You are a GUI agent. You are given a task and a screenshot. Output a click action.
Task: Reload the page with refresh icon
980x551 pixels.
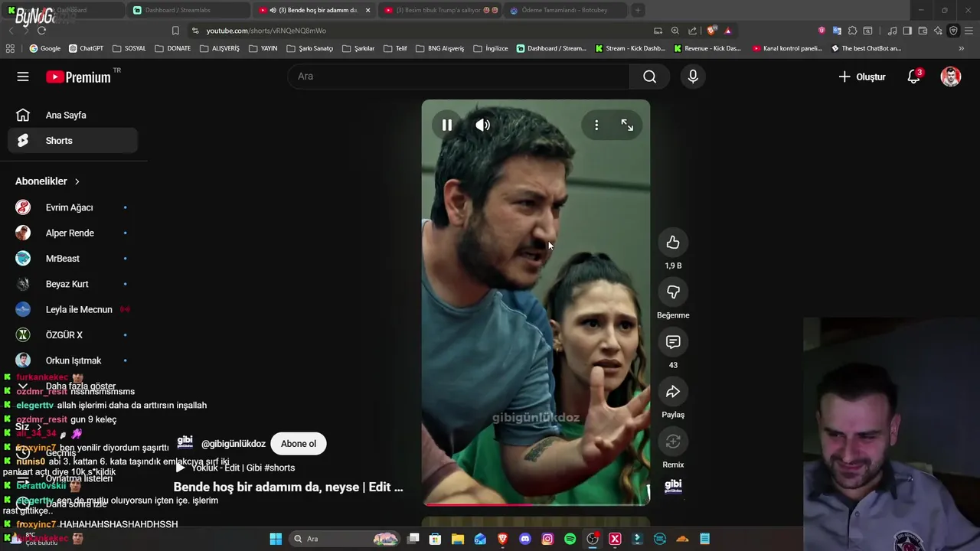click(41, 31)
